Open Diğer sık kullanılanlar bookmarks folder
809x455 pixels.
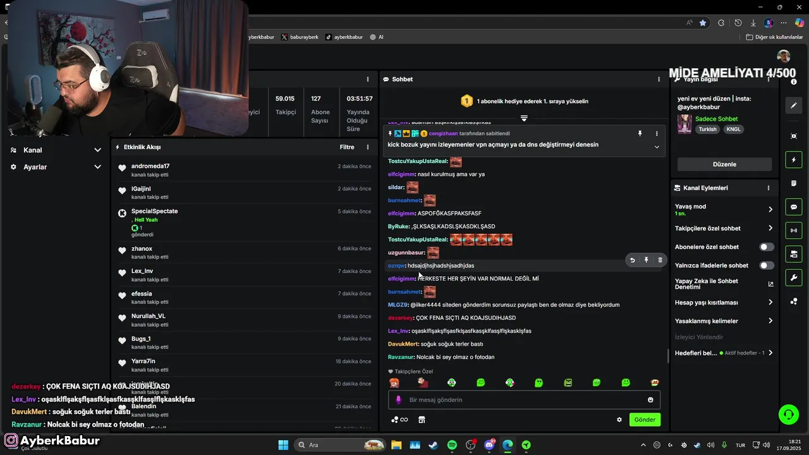[x=774, y=37]
